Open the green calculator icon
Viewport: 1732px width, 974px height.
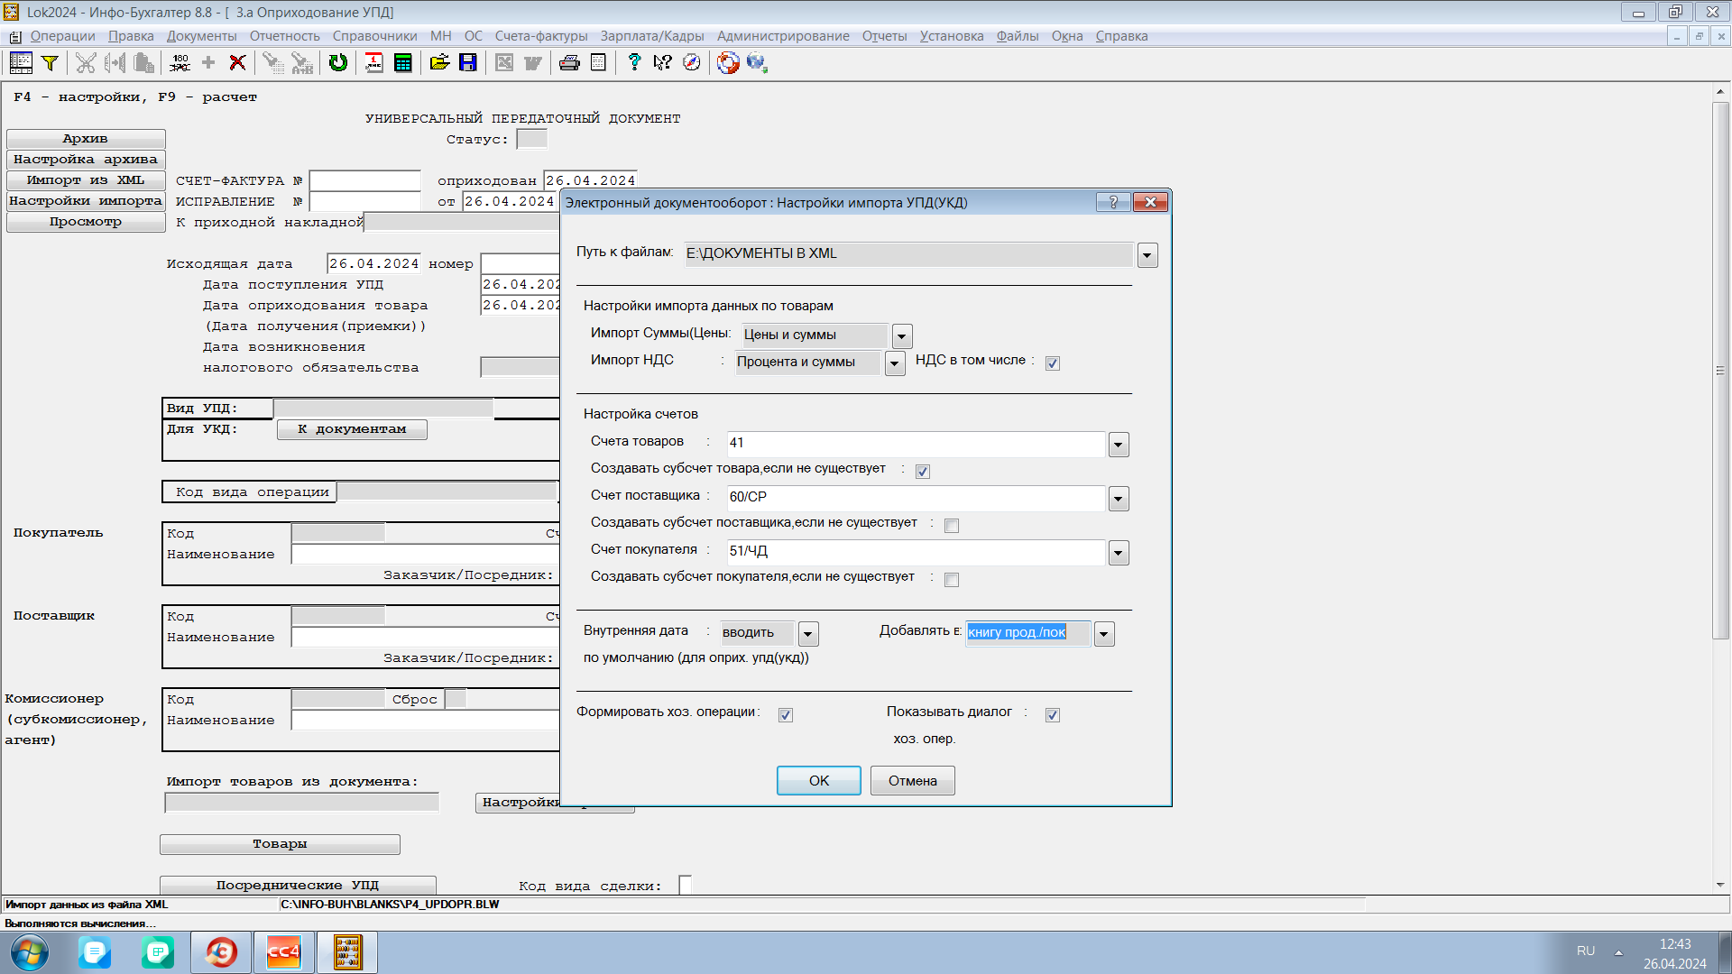(403, 62)
